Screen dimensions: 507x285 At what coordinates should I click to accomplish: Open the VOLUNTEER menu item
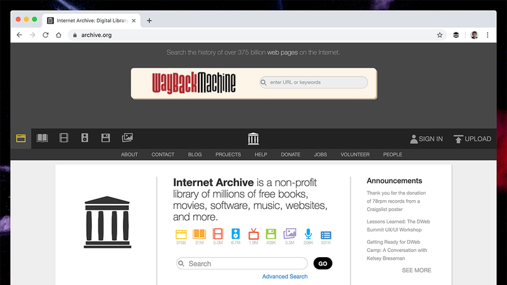point(355,155)
